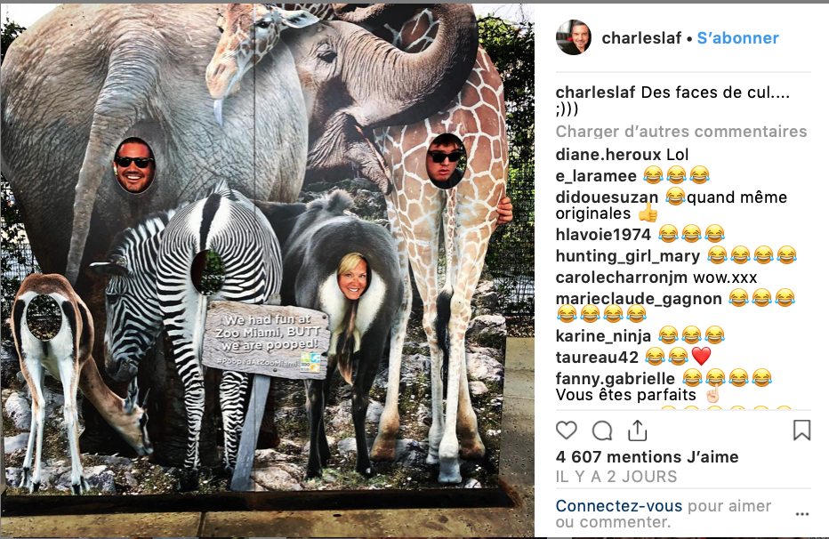Share the post using the share icon
This screenshot has width=829, height=539.
(x=638, y=430)
